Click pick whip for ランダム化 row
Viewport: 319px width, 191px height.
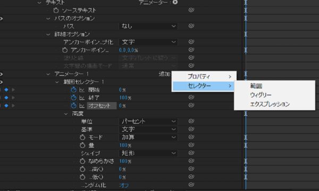[191, 185]
